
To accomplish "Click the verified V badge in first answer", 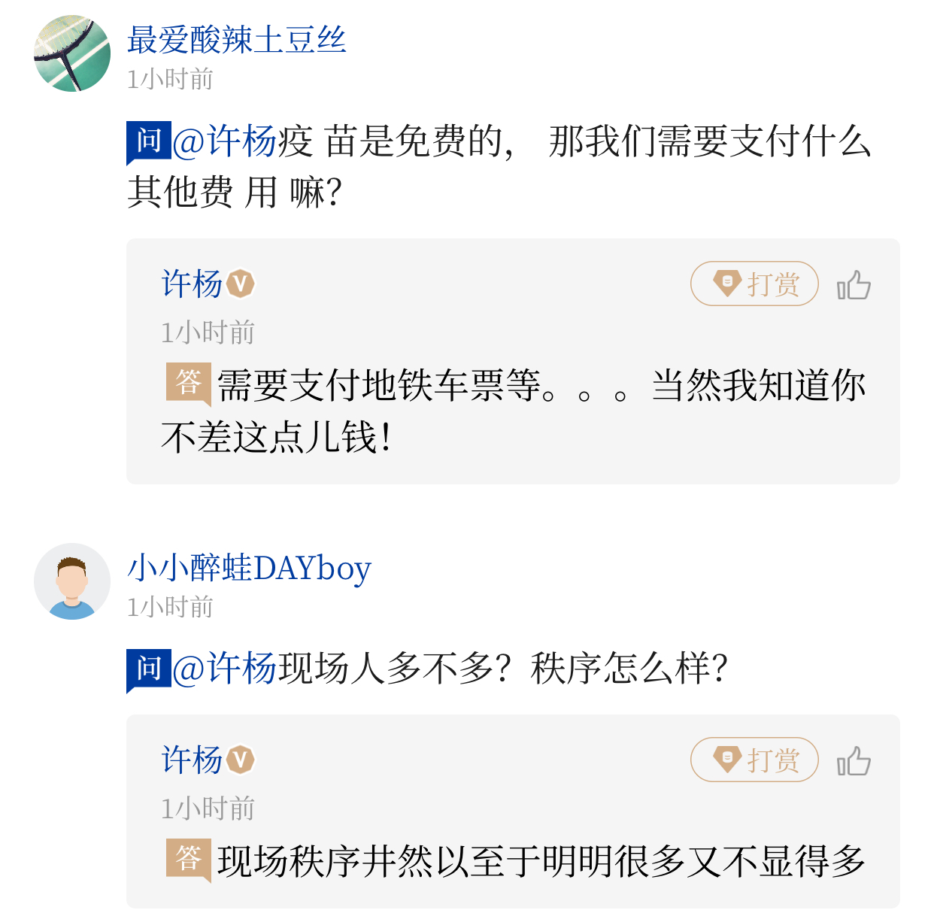I will click(x=241, y=284).
